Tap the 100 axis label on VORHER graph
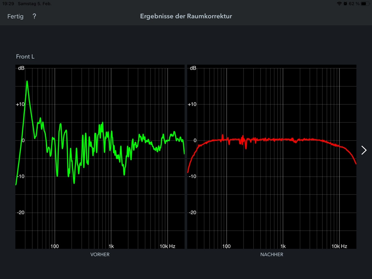The width and height of the screenshot is (372, 279). pos(55,246)
